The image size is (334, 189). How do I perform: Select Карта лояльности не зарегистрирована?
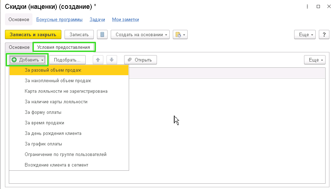(69, 91)
